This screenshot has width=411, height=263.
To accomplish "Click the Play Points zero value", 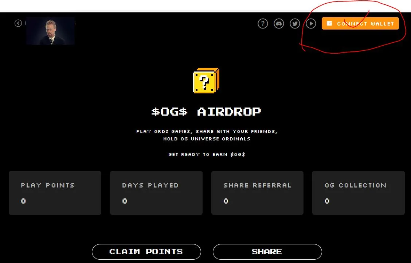I will click(23, 201).
